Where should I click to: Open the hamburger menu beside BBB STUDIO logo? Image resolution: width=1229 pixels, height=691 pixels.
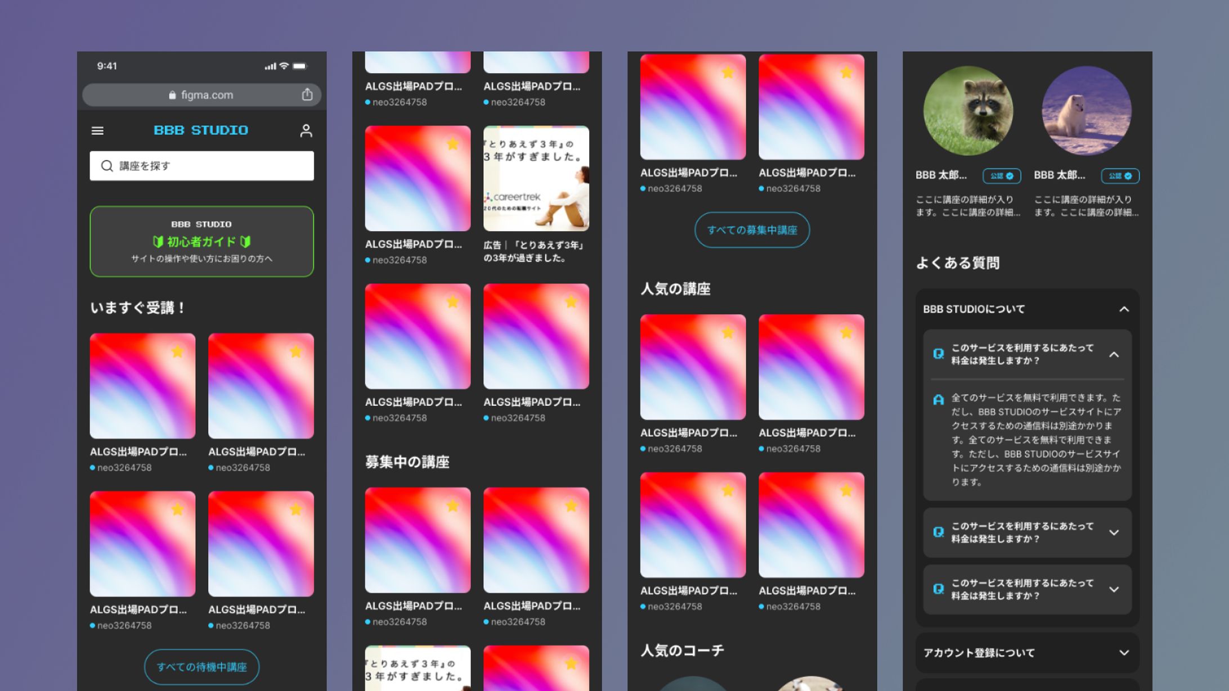pyautogui.click(x=97, y=130)
